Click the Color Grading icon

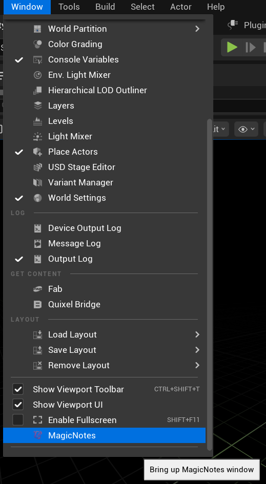point(38,44)
